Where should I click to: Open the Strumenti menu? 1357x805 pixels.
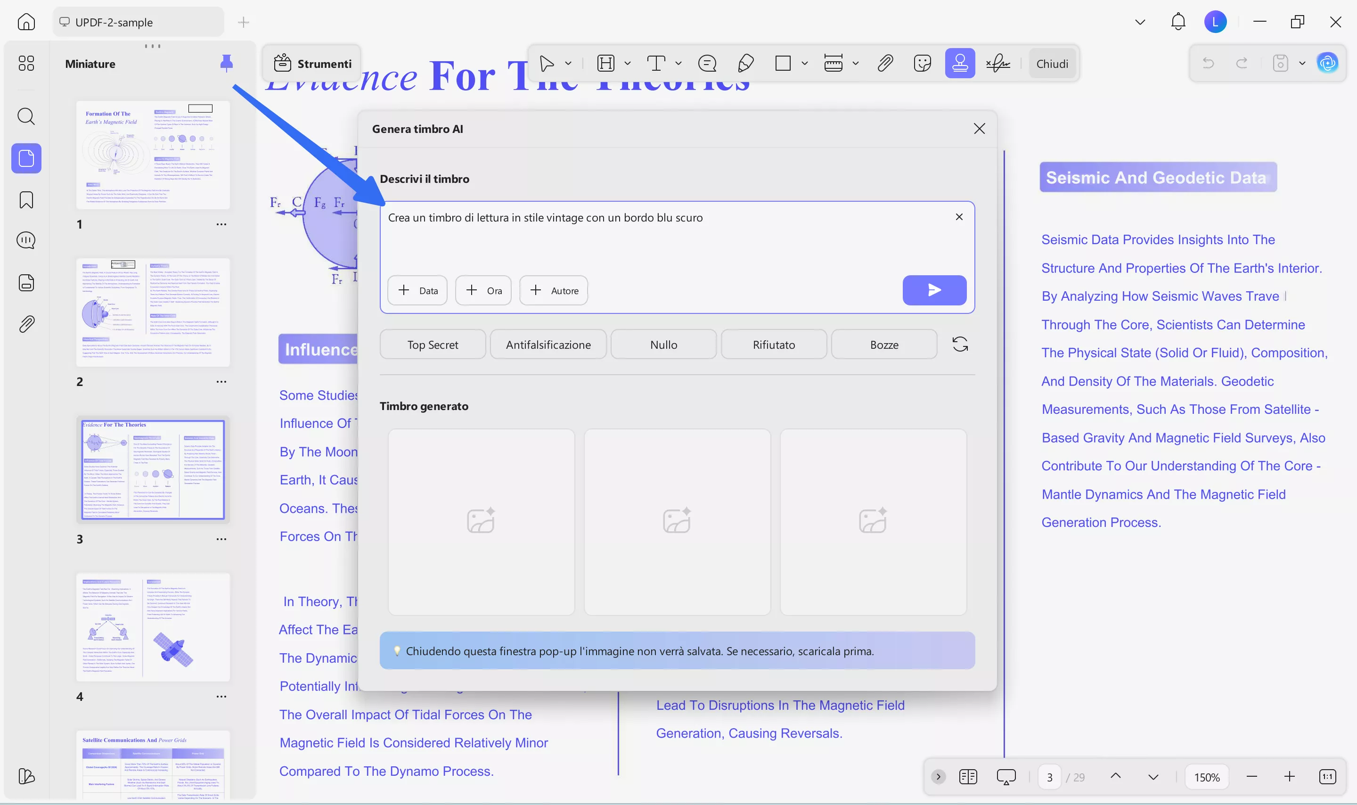click(313, 64)
